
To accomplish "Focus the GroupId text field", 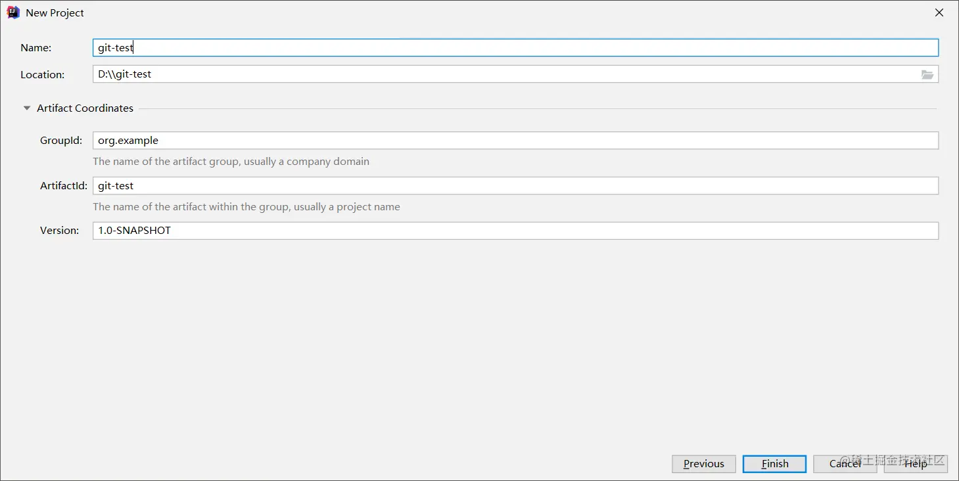I will point(515,140).
